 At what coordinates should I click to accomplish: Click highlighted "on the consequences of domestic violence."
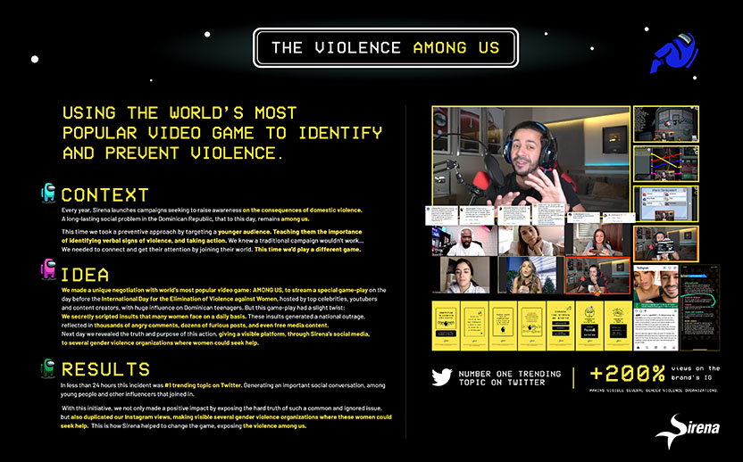303,210
